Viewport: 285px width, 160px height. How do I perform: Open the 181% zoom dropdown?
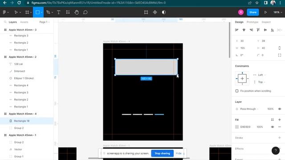pyautogui.click(x=278, y=12)
